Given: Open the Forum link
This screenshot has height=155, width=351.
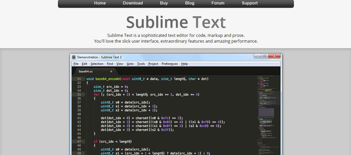Looking at the screenshot, I should 218,3.
